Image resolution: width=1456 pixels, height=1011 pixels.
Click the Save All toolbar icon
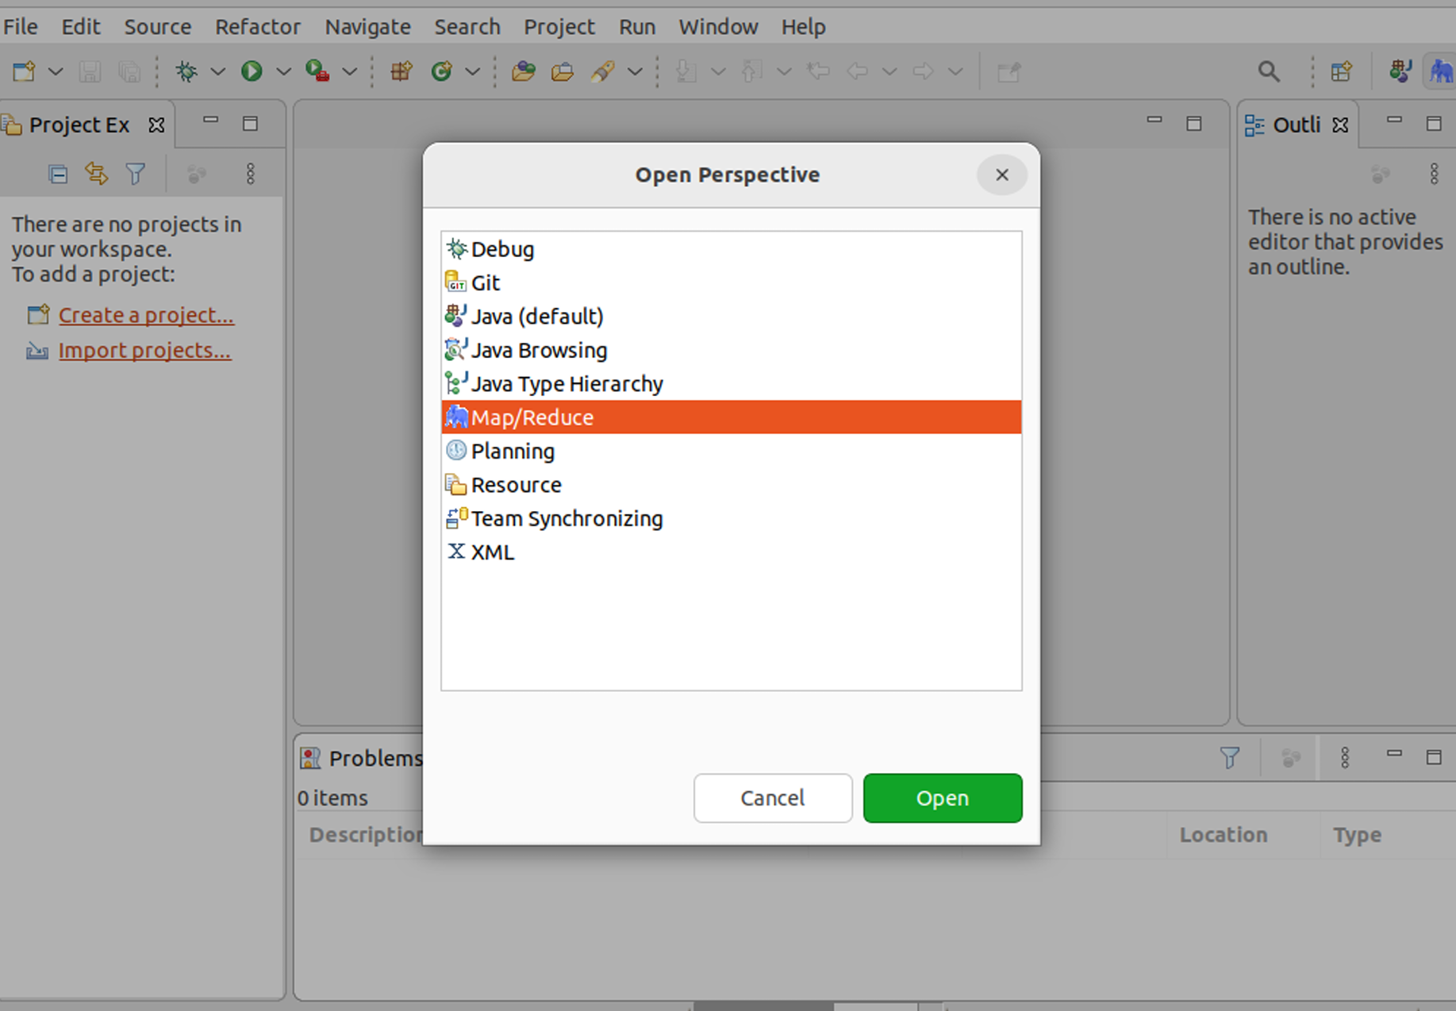point(129,71)
